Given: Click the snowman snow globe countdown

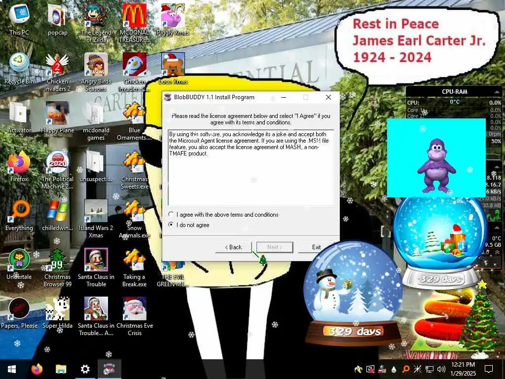Looking at the screenshot, I should point(353,293).
